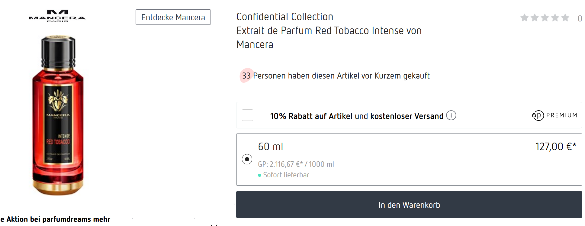Click the Sofort lieferbar availability status
The height and width of the screenshot is (226, 585).
pyautogui.click(x=286, y=175)
